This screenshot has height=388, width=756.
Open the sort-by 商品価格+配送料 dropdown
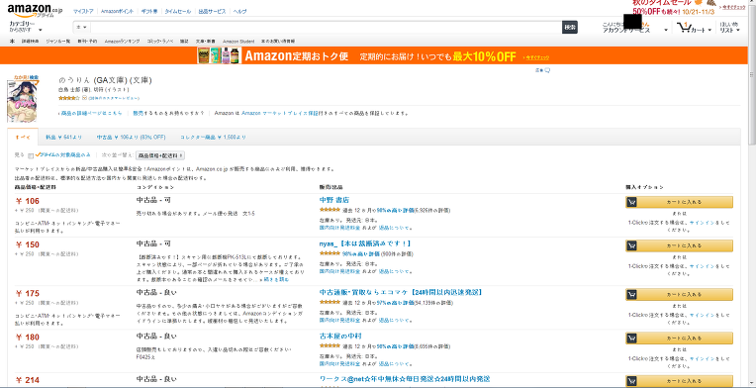click(160, 155)
